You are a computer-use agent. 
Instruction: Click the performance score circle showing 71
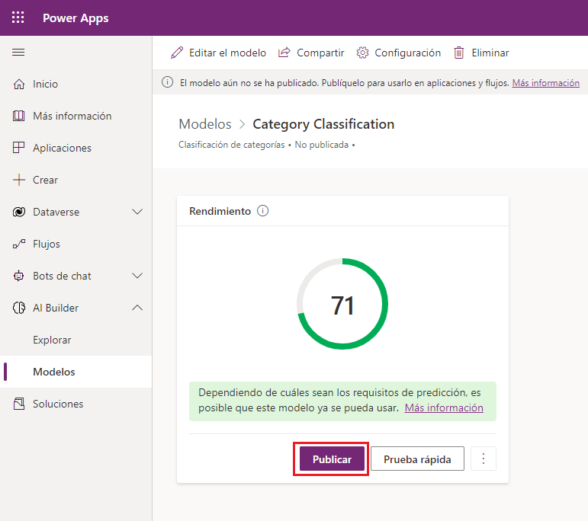point(342,304)
